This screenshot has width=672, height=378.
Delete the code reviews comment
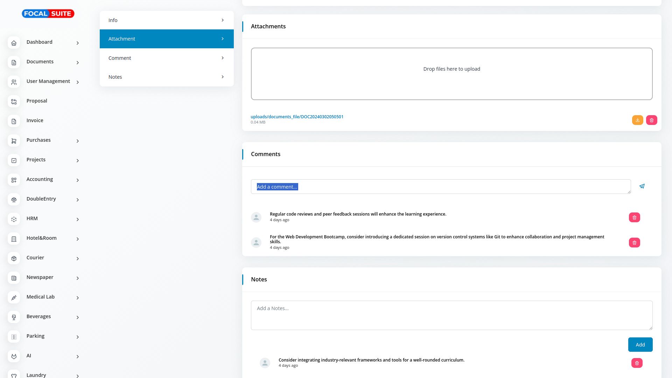[634, 217]
